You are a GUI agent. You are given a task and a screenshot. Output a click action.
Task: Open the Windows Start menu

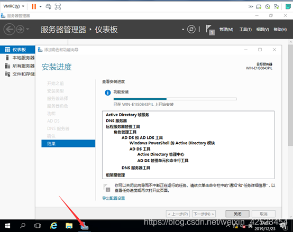pos(7,226)
